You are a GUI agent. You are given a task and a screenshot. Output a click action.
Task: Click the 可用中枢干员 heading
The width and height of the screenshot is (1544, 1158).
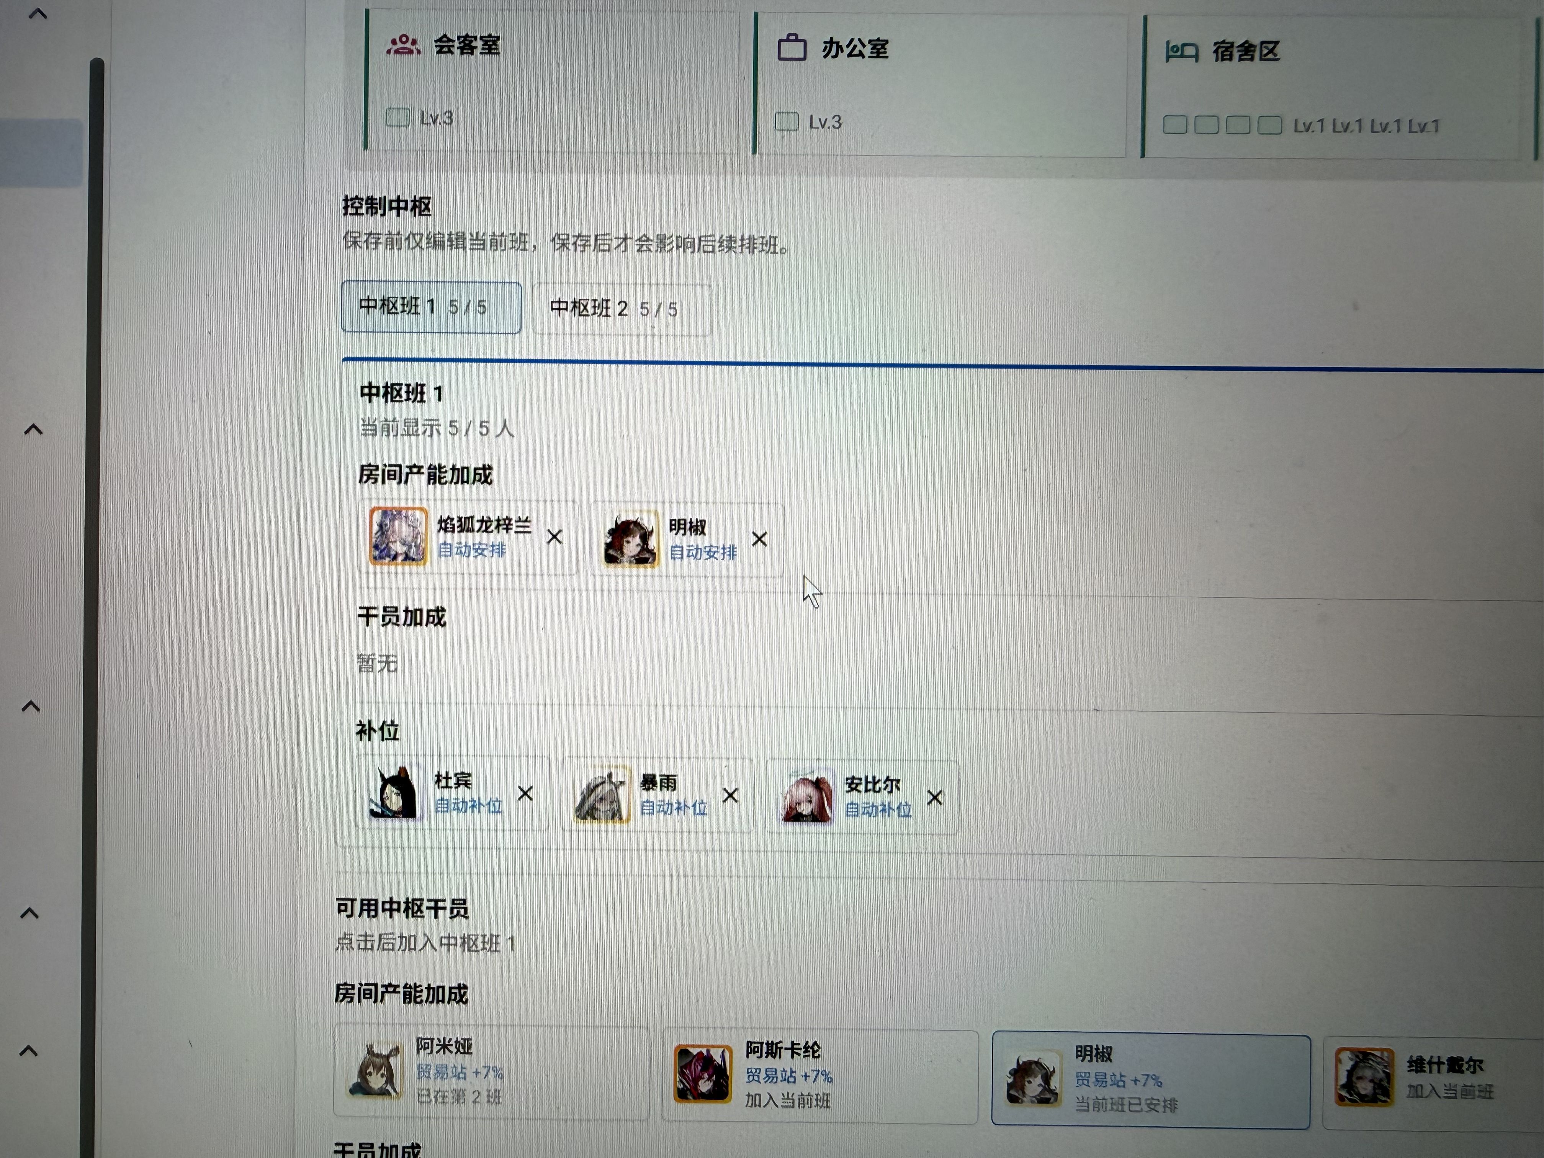(x=402, y=909)
